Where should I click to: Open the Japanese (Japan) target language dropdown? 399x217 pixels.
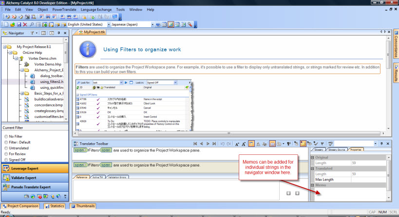point(152,24)
